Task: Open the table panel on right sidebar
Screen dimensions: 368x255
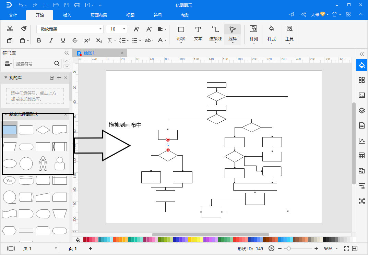Action: (362, 155)
